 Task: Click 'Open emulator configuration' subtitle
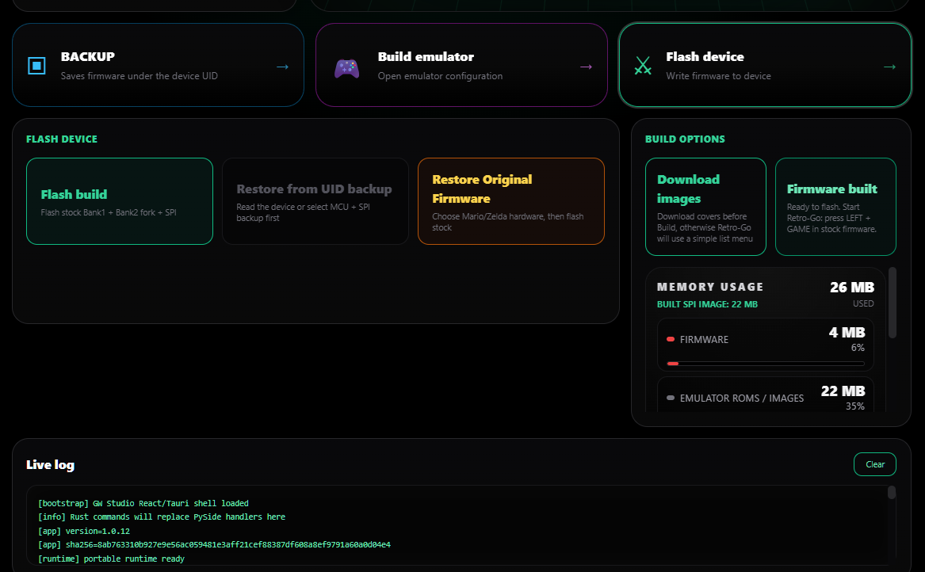(x=440, y=76)
